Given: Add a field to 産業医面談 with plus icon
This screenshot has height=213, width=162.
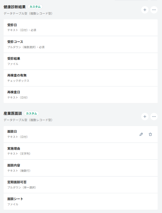Looking at the screenshot, I should 145,117.
